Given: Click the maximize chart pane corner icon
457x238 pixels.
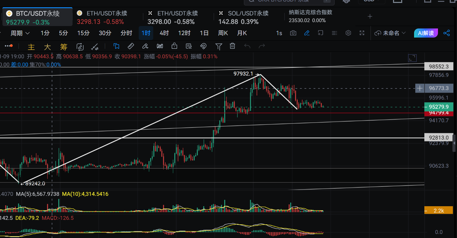Looking at the screenshot, I should [412, 58].
